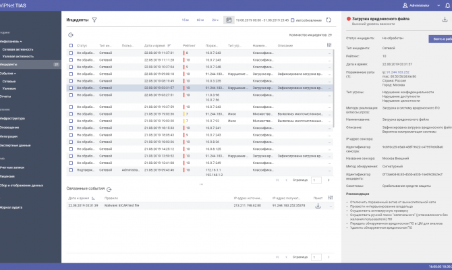Viewport: 452px width, 270px height.
Task: Click the ViPNet TIAS logo
Action: 13,5
